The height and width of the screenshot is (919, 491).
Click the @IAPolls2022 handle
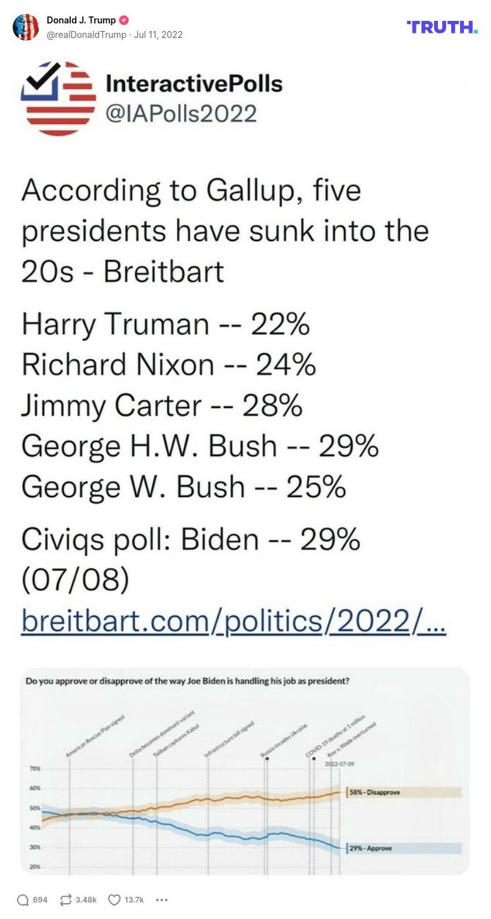point(181,114)
